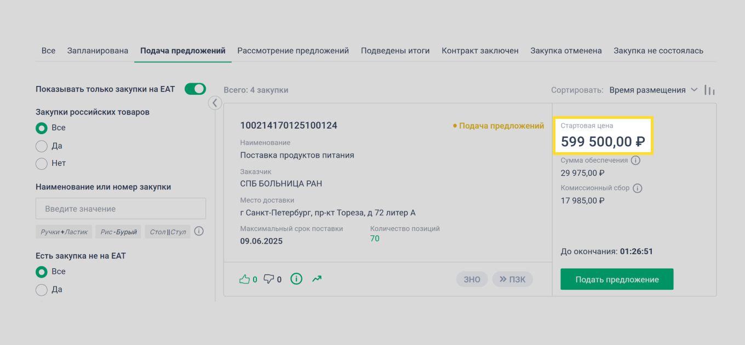745x345 pixels.
Task: Click the Подача предложений status label in card
Action: coord(498,126)
